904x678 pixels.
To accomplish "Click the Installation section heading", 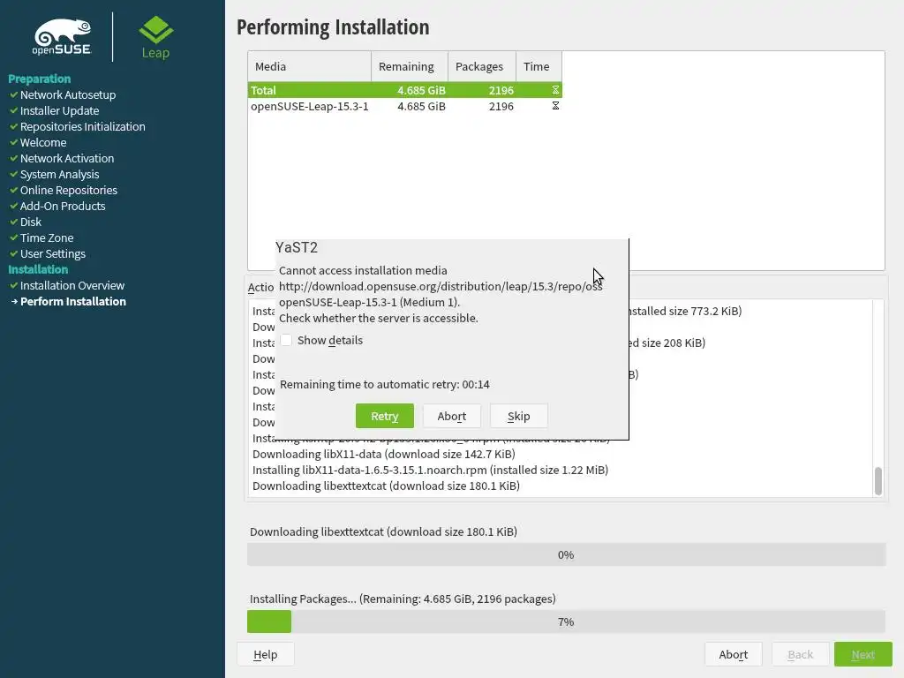I will click(x=38, y=269).
